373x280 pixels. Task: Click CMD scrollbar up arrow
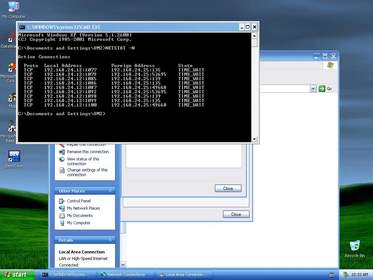point(254,36)
